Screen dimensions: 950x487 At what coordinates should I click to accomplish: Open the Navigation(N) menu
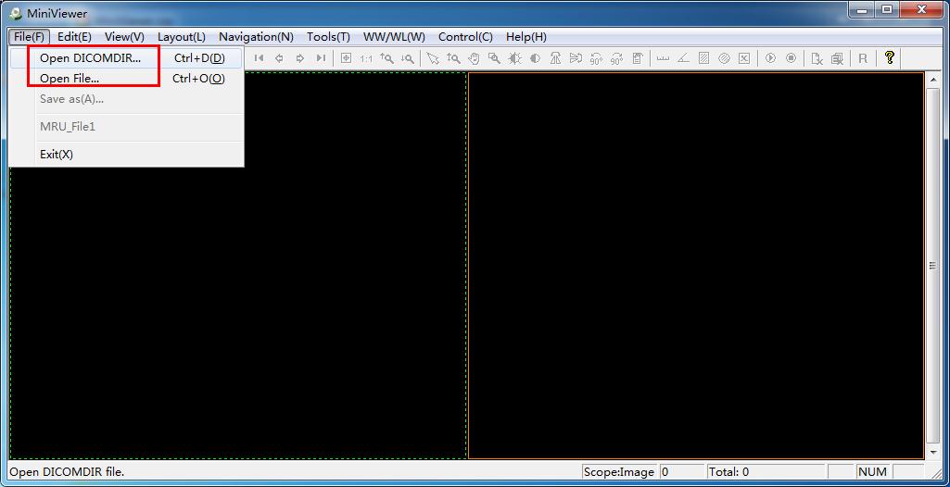(256, 37)
